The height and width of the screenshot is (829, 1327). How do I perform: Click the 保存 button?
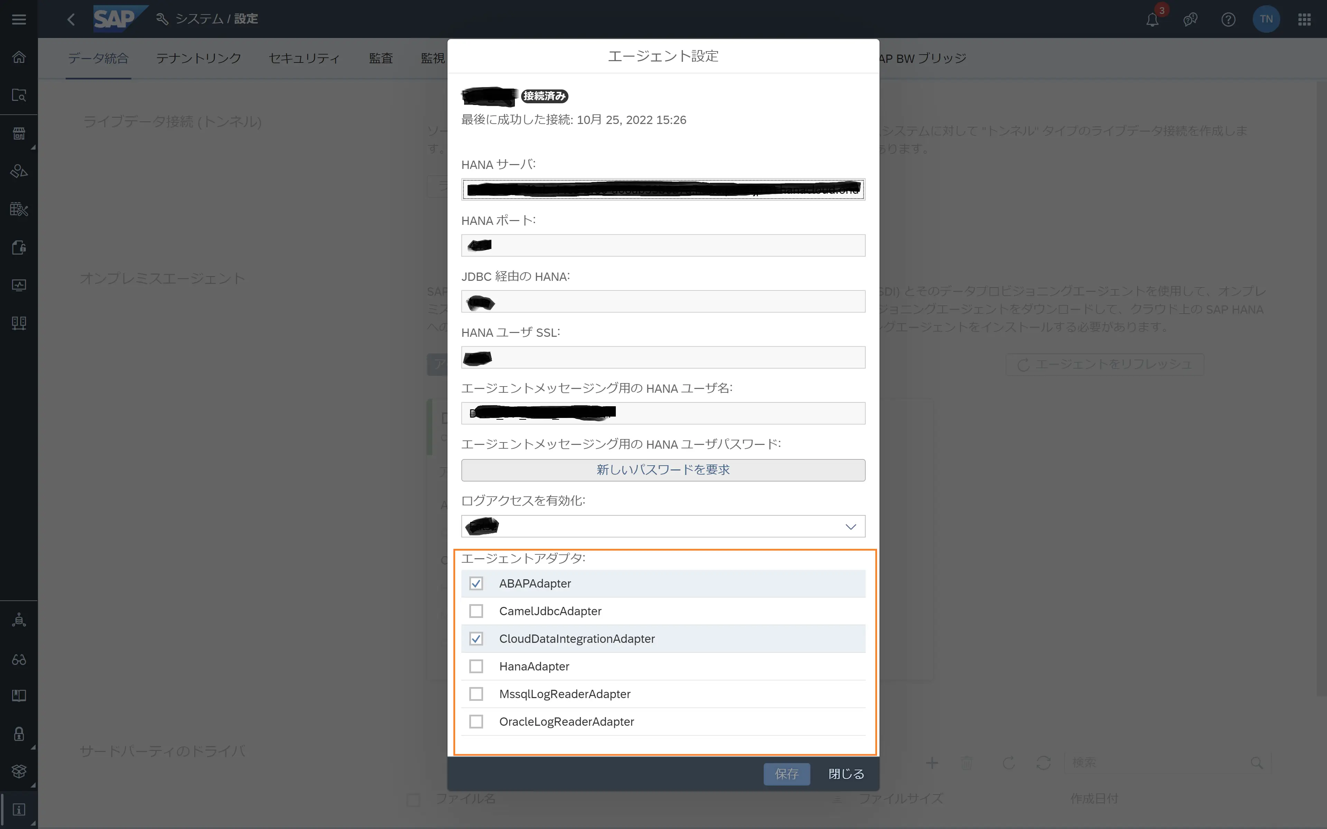click(x=786, y=774)
